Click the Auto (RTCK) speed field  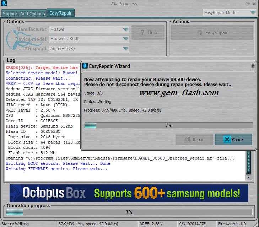click(x=89, y=49)
